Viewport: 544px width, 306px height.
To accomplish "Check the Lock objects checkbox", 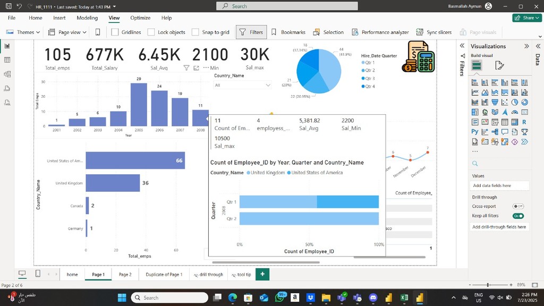I will 151,32.
